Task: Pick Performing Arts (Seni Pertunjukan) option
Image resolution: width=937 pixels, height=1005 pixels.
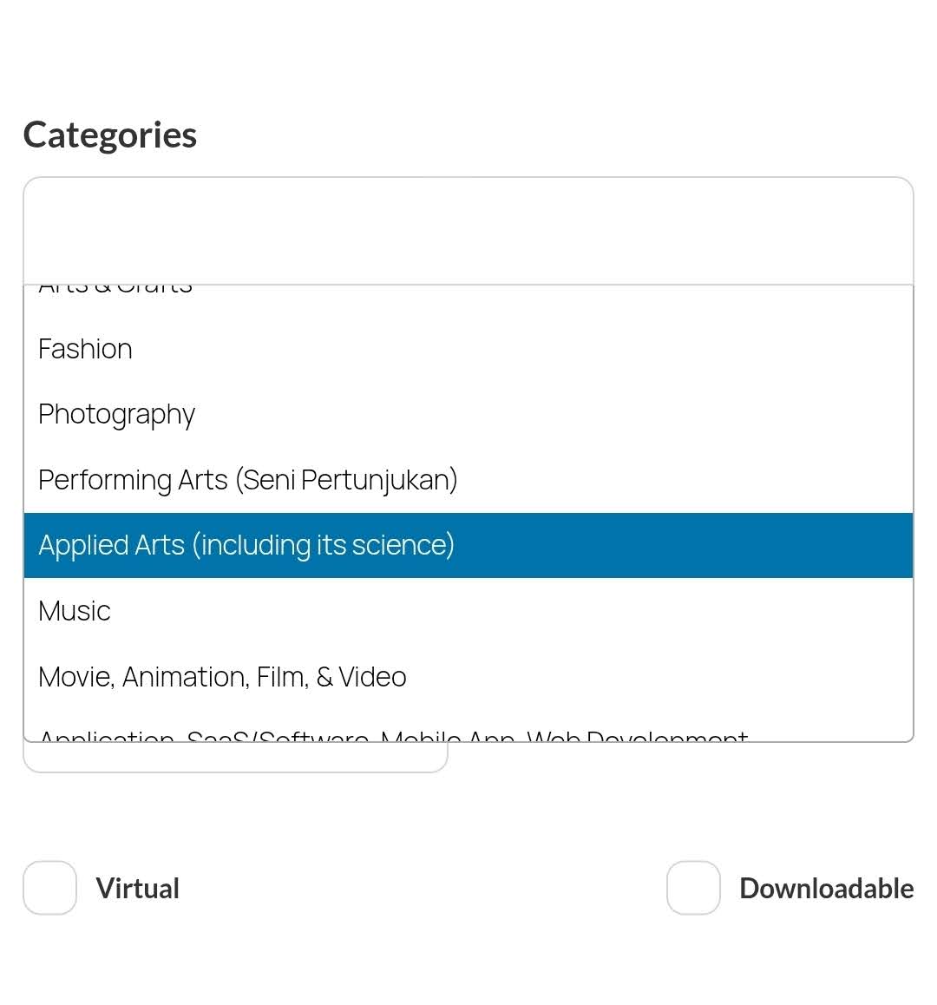Action: [247, 480]
